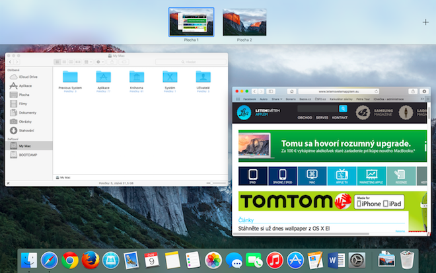Open Notes from the Dock

(x=172, y=260)
